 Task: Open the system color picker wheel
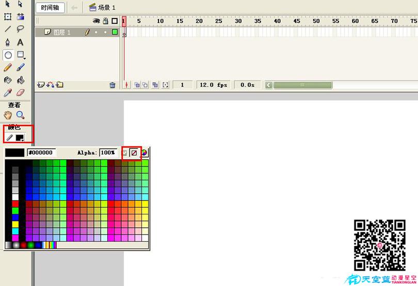click(144, 153)
